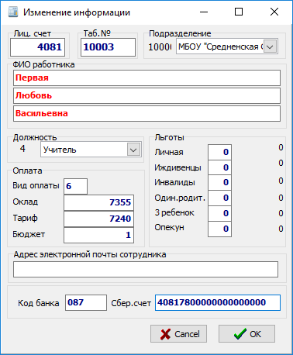Click the 3 ребенок benefit field
293x355 pixels.
tap(219, 213)
